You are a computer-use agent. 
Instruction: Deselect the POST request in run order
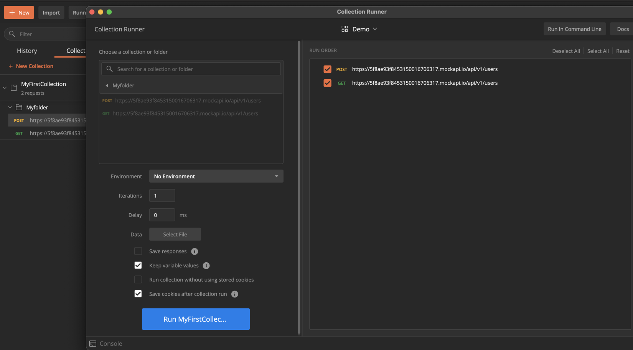327,69
